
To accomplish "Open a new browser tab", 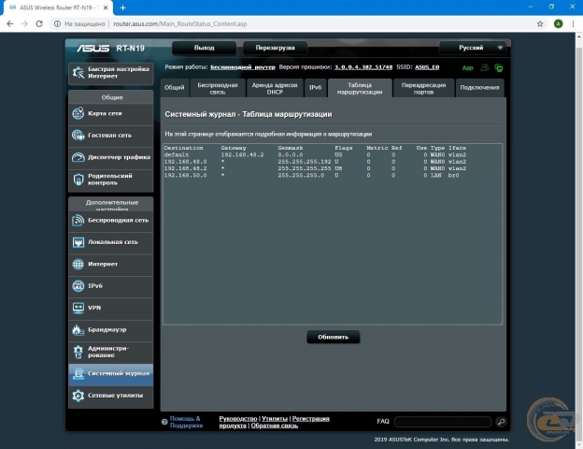I will 123,7.
